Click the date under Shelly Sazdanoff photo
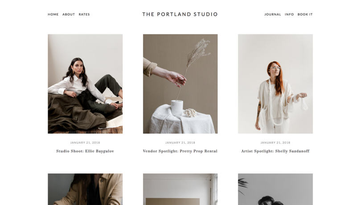Viewport: 361px width, 205px height. point(275,142)
